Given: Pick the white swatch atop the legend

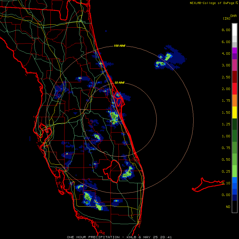Looking at the screenshot, I should coord(234,30).
